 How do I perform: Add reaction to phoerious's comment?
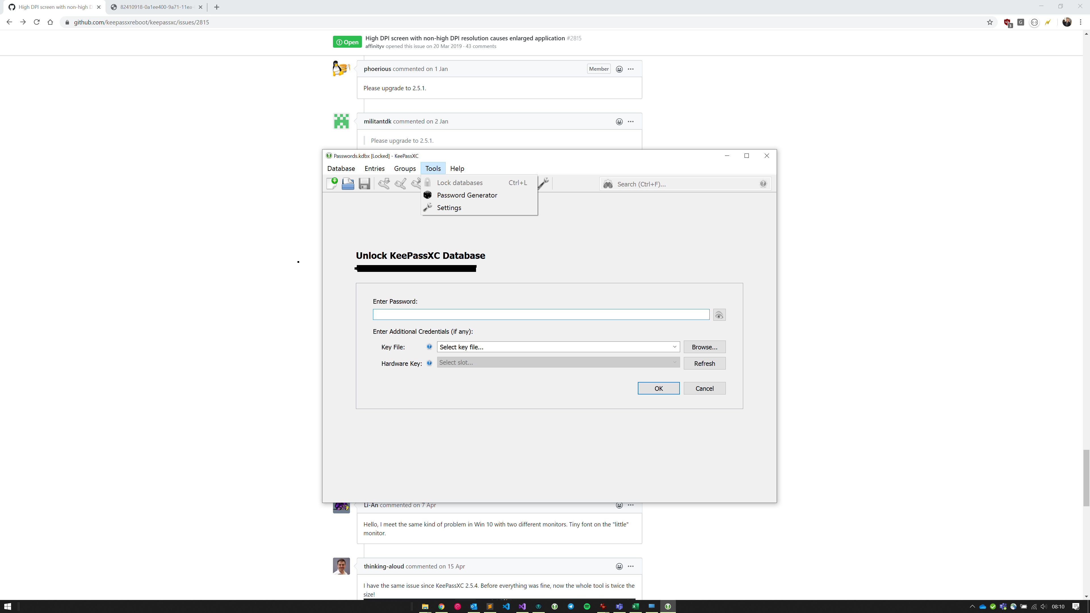(x=619, y=69)
